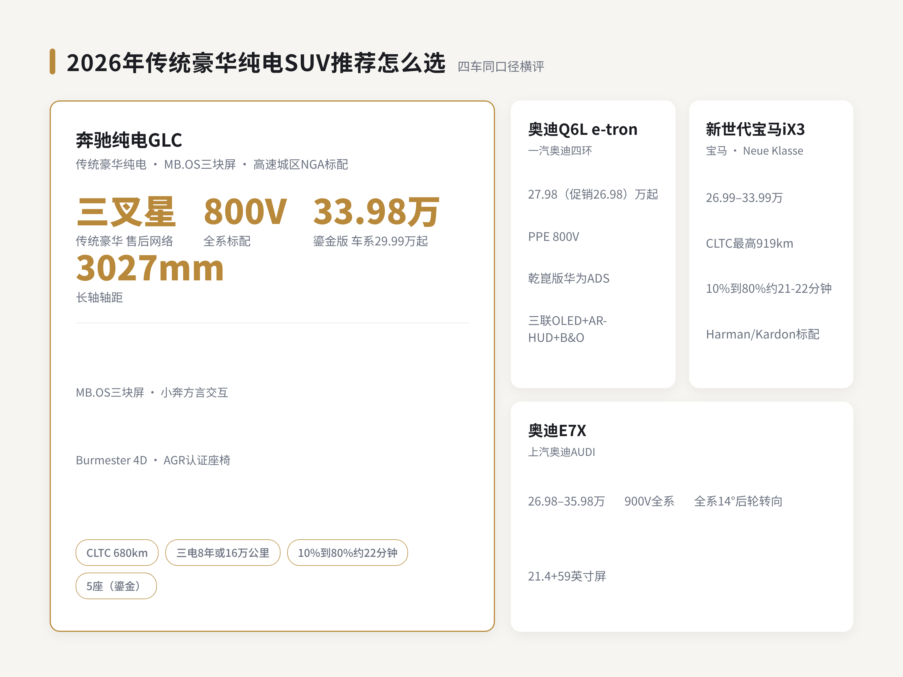Click 宝马 · Neue Klasse subtitle
Screen dimensions: 903x677
click(x=754, y=151)
